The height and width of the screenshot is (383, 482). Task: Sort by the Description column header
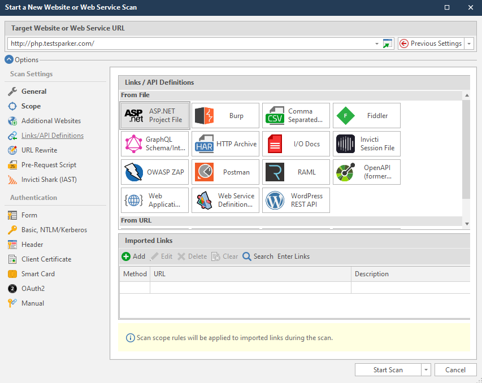click(411, 274)
